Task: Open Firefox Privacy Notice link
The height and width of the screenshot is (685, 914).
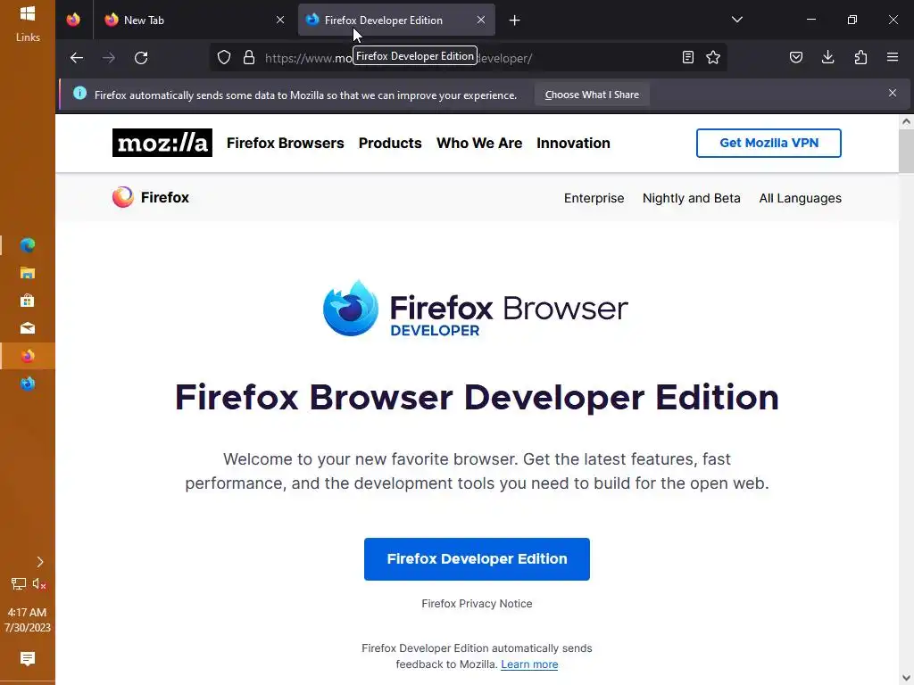Action: tap(477, 604)
